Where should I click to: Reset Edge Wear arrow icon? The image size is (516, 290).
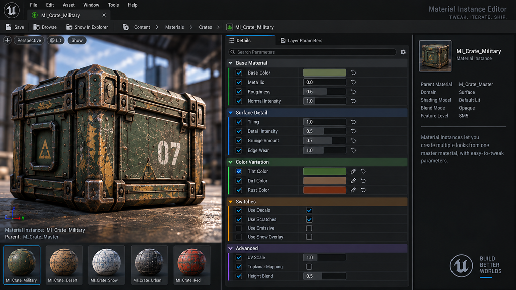click(x=353, y=150)
